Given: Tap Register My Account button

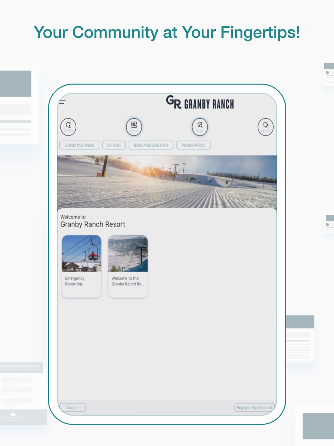Looking at the screenshot, I should [x=254, y=408].
